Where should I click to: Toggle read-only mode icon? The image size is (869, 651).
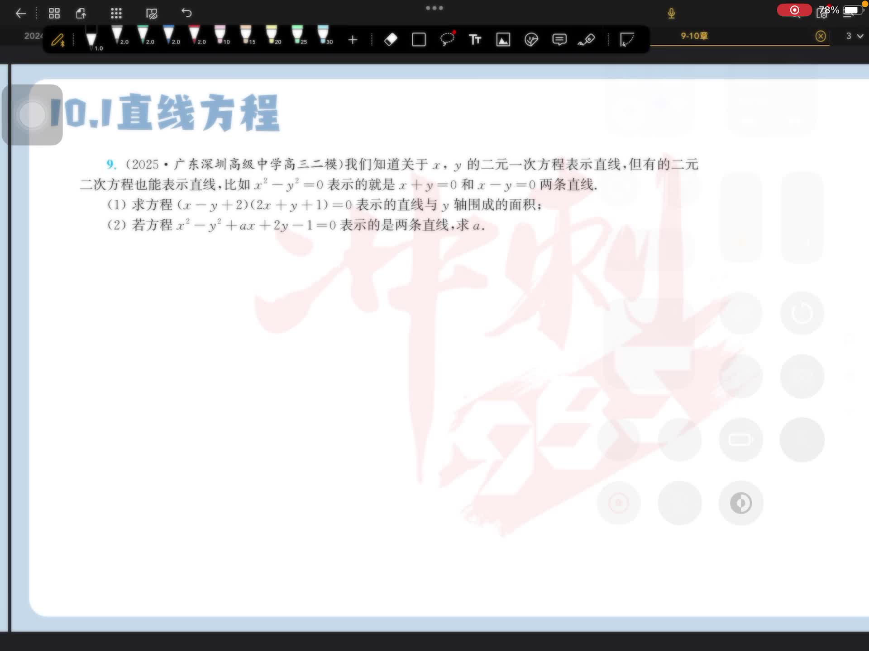pyautogui.click(x=152, y=13)
